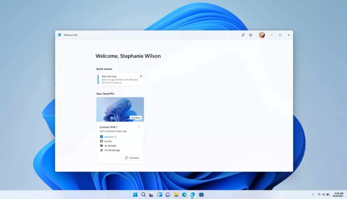Open the feedback icon in the title bar
The image size is (347, 199).
pos(243,35)
